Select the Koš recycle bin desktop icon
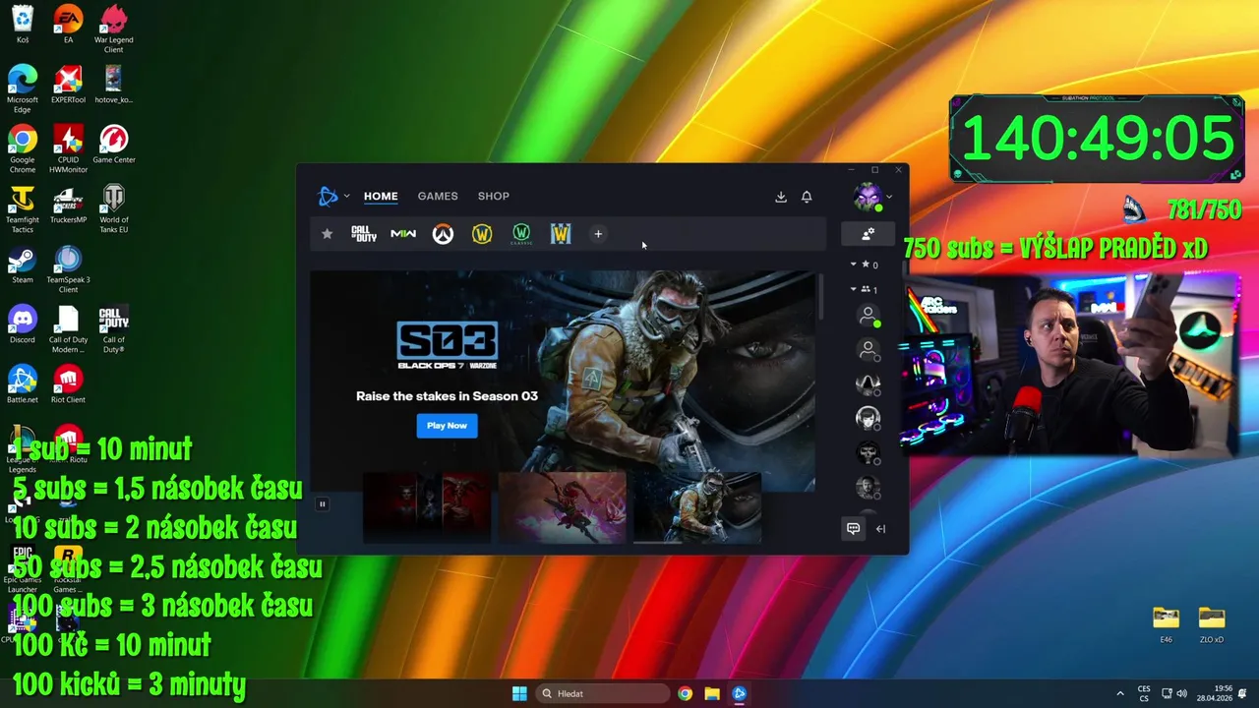The height and width of the screenshot is (708, 1259). tap(23, 25)
